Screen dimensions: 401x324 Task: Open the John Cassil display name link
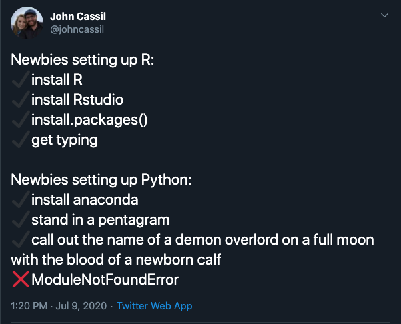point(77,15)
